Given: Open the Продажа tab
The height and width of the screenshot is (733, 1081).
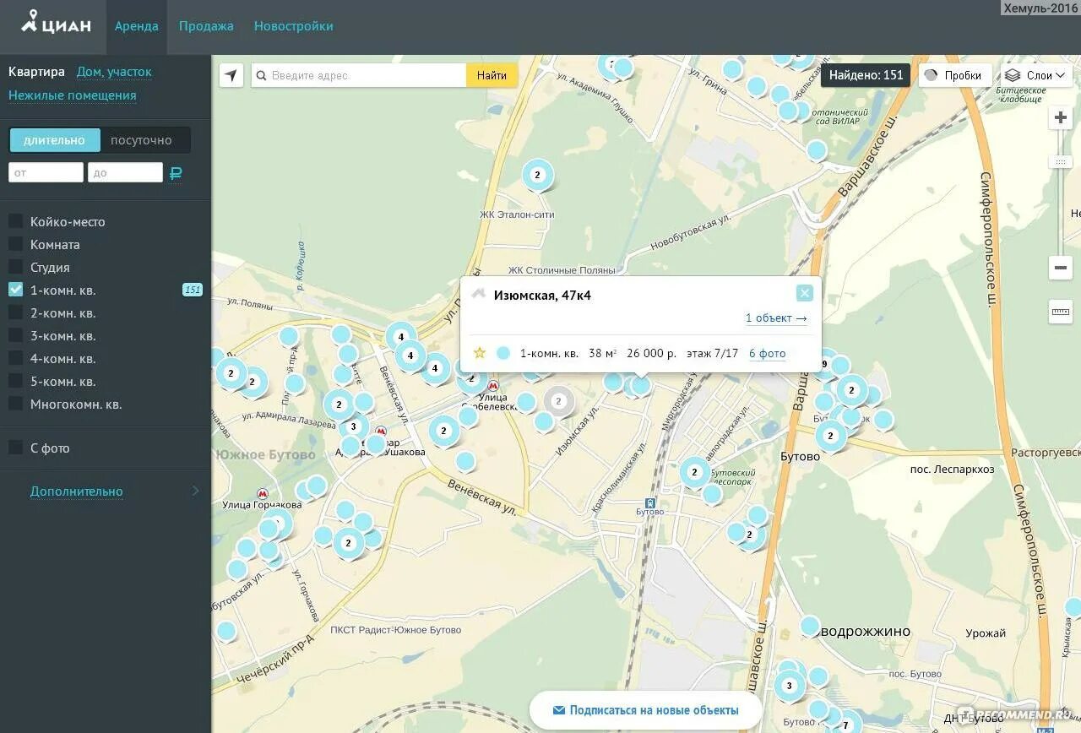Looking at the screenshot, I should click(x=206, y=26).
